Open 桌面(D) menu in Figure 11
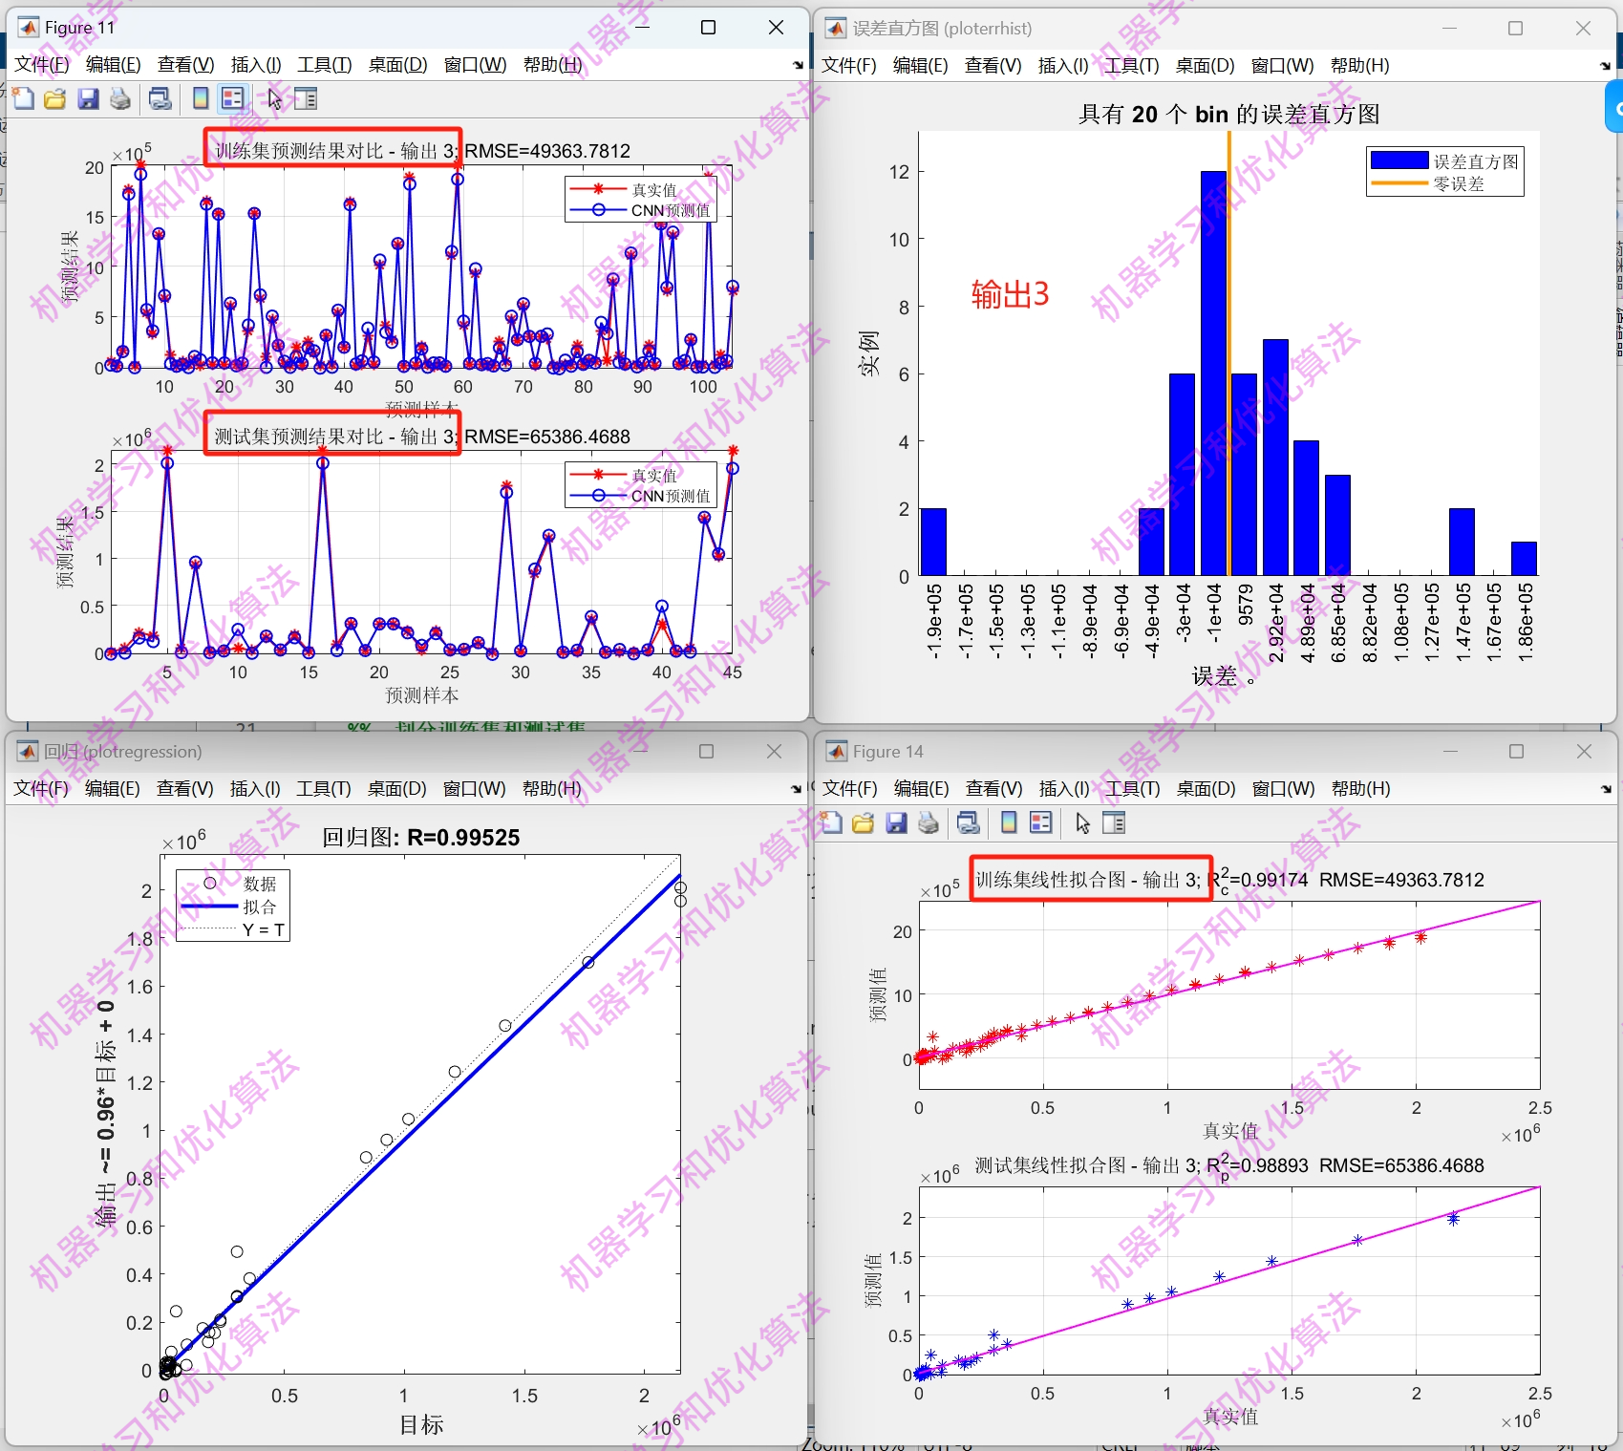 point(398,64)
